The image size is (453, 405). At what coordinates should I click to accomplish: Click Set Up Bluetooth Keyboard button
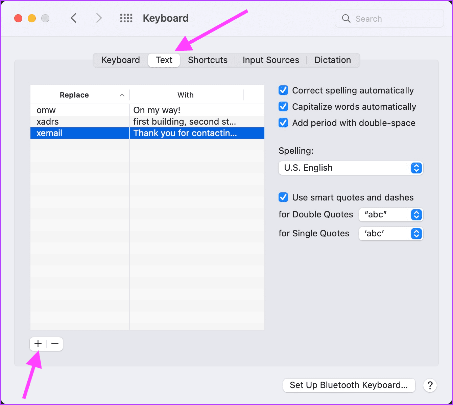pos(349,385)
